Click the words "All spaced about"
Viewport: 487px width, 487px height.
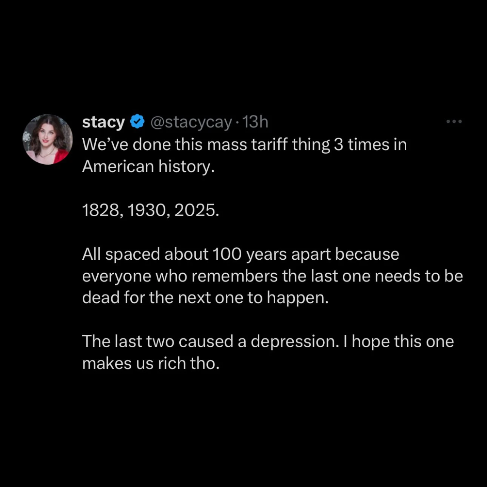pyautogui.click(x=145, y=254)
